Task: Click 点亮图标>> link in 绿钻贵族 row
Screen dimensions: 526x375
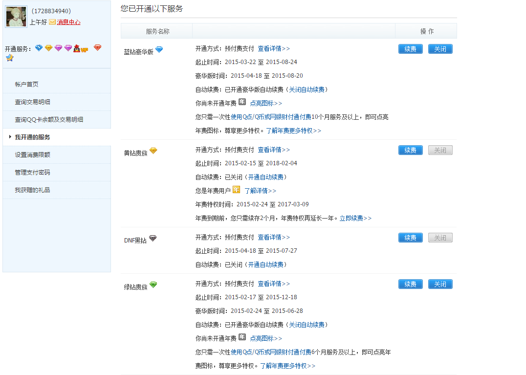Action: pyautogui.click(x=266, y=338)
